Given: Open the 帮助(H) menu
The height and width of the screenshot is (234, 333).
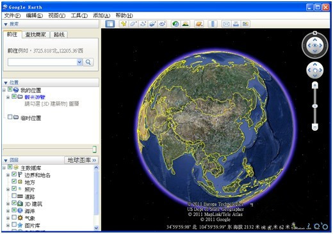Looking at the screenshot, I should point(124,15).
